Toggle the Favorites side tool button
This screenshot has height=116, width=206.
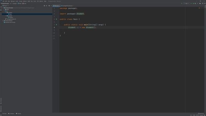pos(1,109)
